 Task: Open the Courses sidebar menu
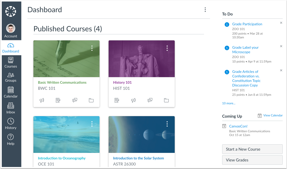11,63
